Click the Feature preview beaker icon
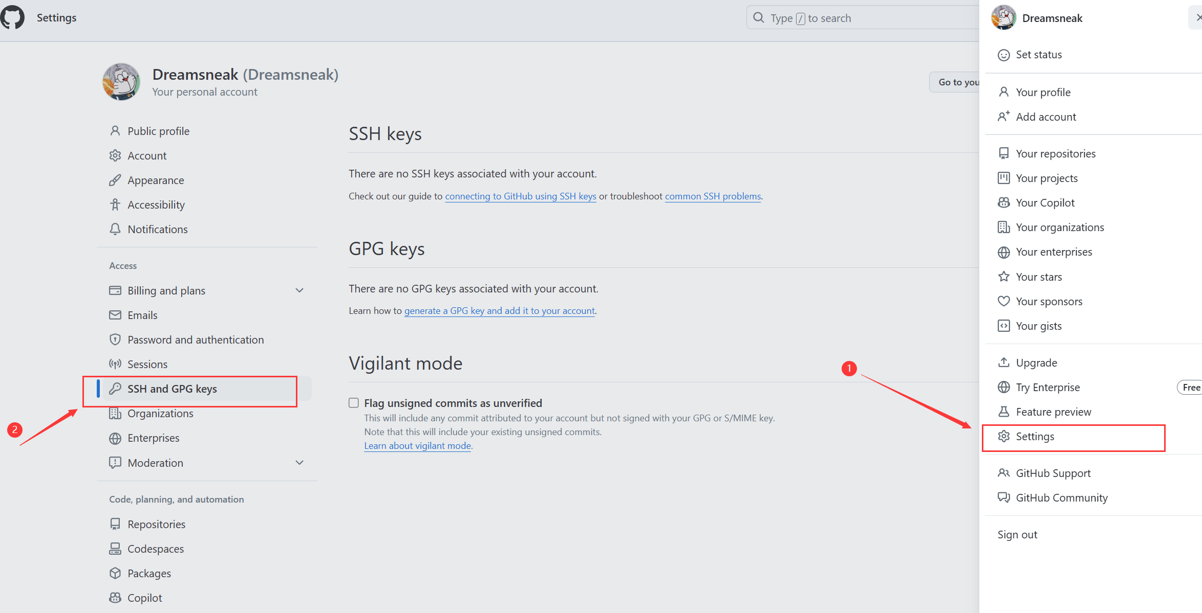Image resolution: width=1202 pixels, height=613 pixels. click(x=1003, y=412)
